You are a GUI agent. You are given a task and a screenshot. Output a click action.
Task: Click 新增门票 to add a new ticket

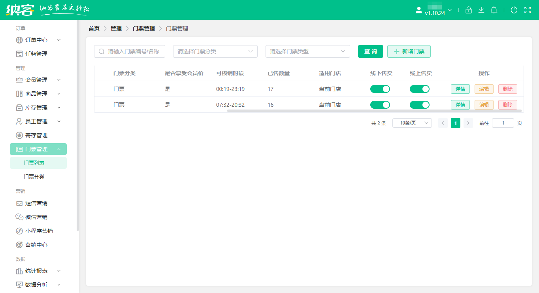coord(409,51)
